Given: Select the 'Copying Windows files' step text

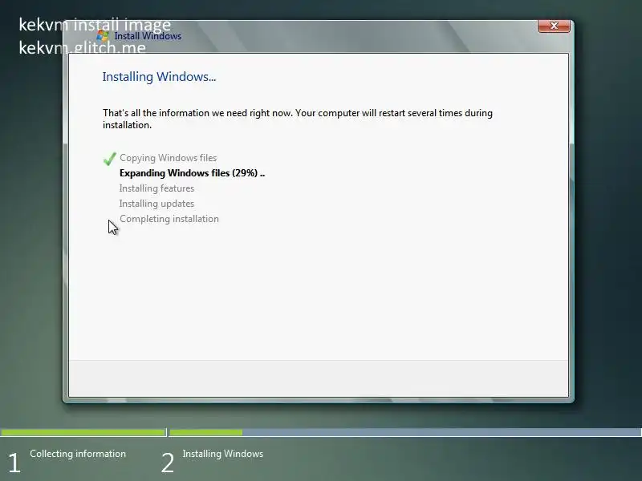Looking at the screenshot, I should pos(169,158).
